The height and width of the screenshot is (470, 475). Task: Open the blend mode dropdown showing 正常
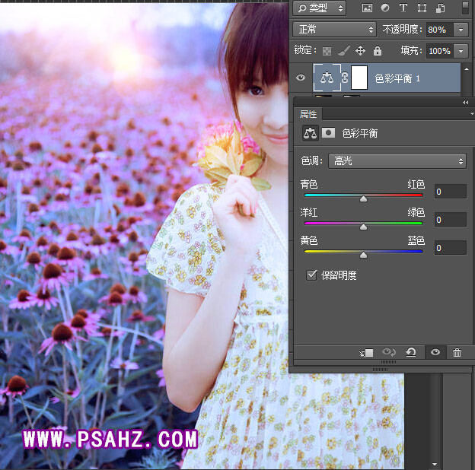pos(334,29)
